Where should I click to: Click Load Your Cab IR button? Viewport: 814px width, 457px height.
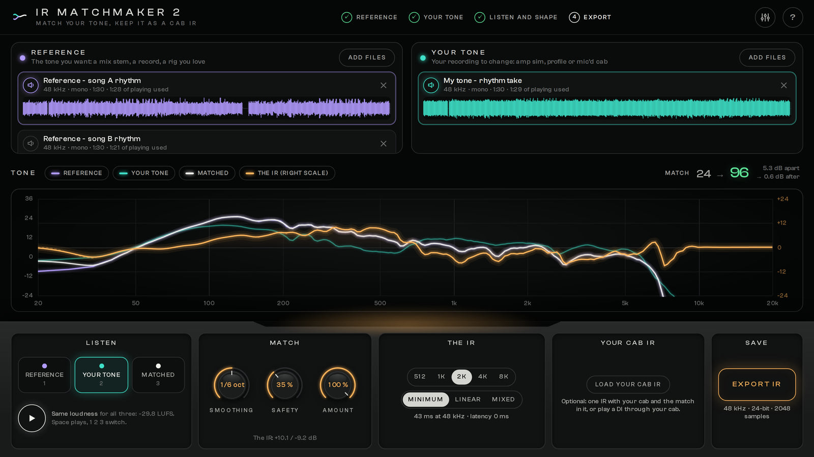628,384
